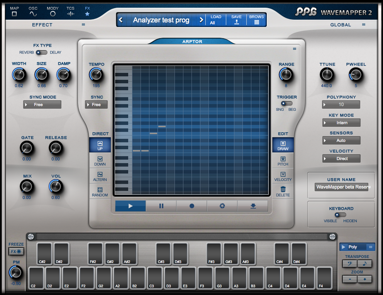The width and height of the screenshot is (383, 295).
Task: Click the program name Analyzer test prog
Action: click(x=161, y=20)
